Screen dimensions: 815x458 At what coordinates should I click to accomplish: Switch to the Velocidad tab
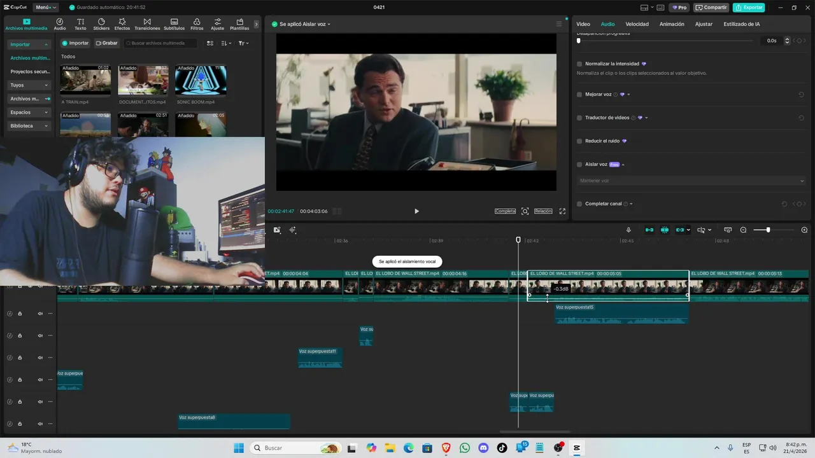coord(637,24)
